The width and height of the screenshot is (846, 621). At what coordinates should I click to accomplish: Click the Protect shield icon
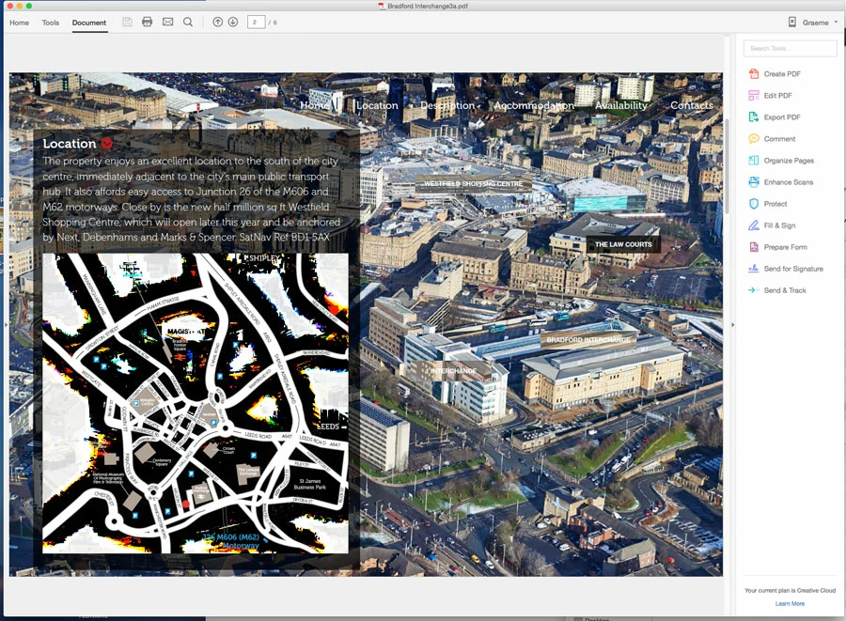point(754,204)
